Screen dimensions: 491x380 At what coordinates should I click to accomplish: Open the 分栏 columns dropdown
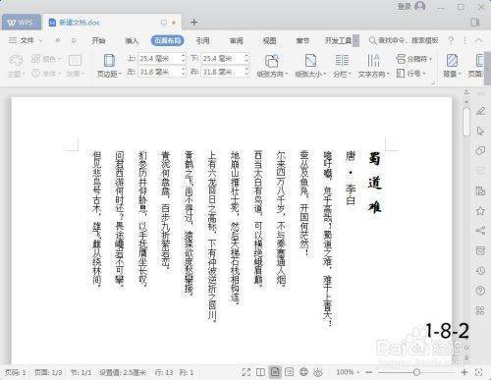coord(342,66)
